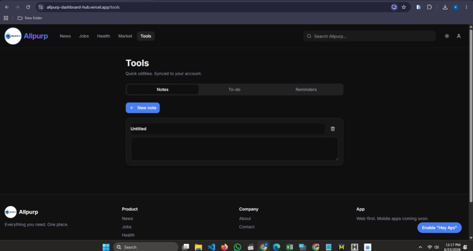473x251 pixels.
Task: Open Task View on the taskbar
Action: [x=185, y=247]
